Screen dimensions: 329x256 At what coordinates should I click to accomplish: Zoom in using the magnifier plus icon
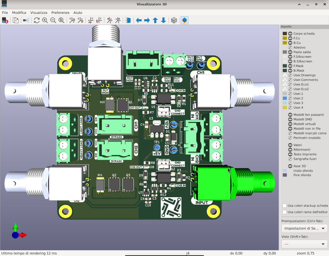tap(45, 20)
